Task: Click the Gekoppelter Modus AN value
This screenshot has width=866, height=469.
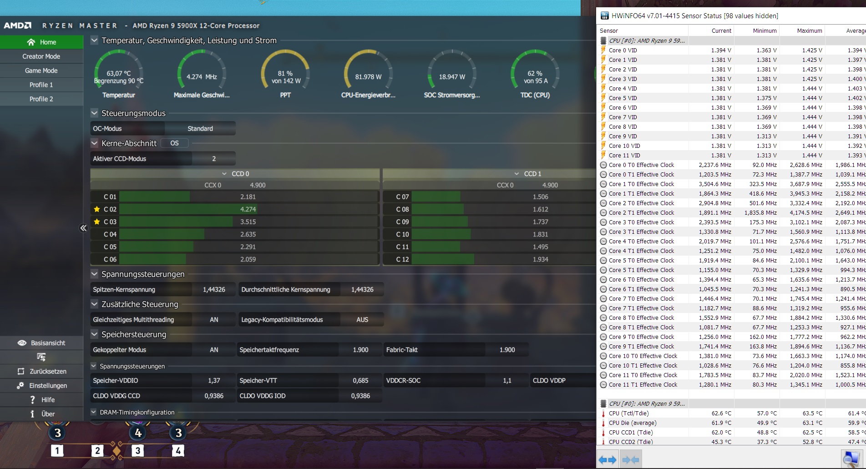Action: tap(214, 350)
